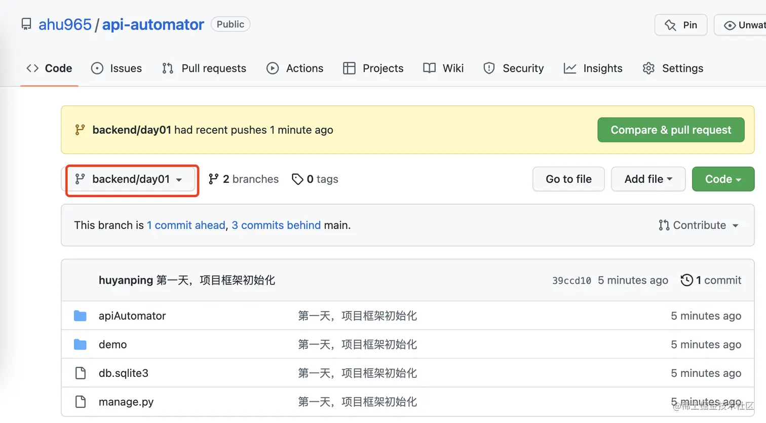The image size is (766, 423).
Task: Switch to the Issues tab
Action: point(117,68)
